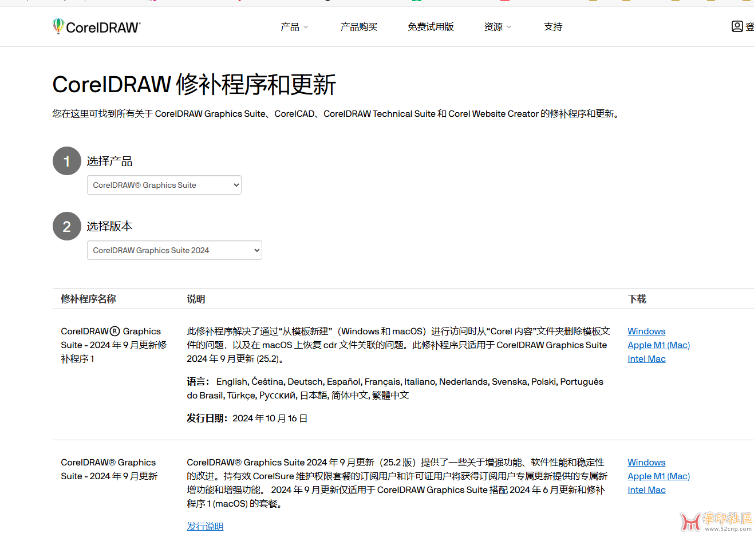Open the product dropdown CorelDRAW® Graphics Suite
The width and height of the screenshot is (754, 533).
tap(164, 185)
